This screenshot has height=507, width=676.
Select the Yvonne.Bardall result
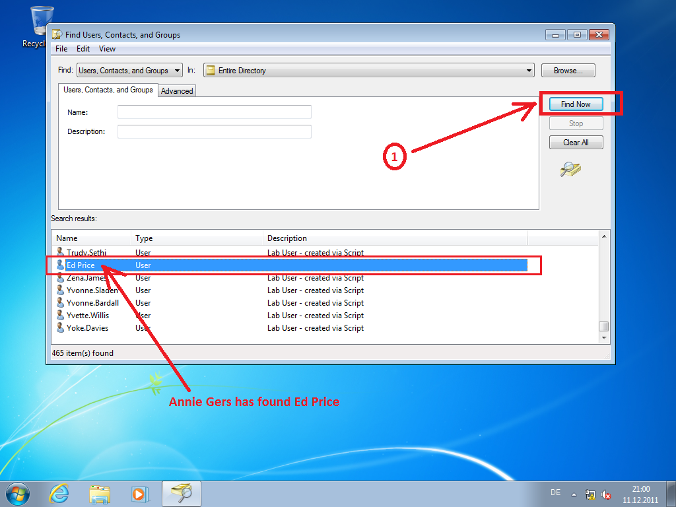[92, 302]
